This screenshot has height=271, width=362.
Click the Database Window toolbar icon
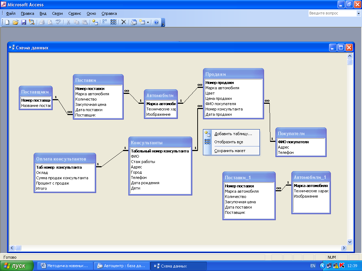[x=134, y=22]
